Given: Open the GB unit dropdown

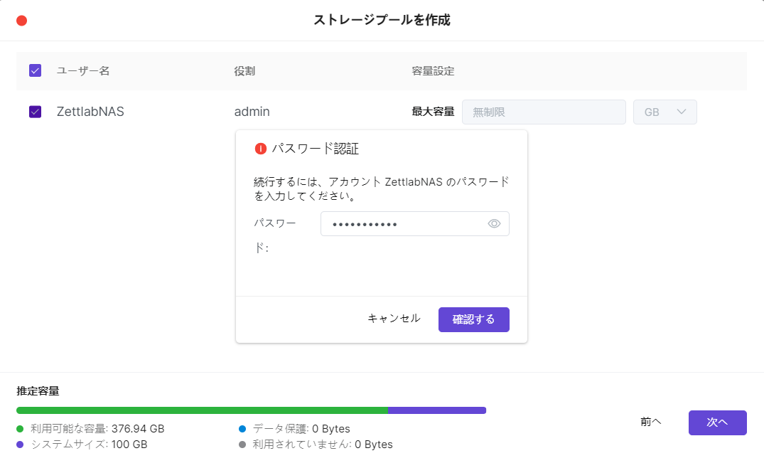Looking at the screenshot, I should coord(665,112).
